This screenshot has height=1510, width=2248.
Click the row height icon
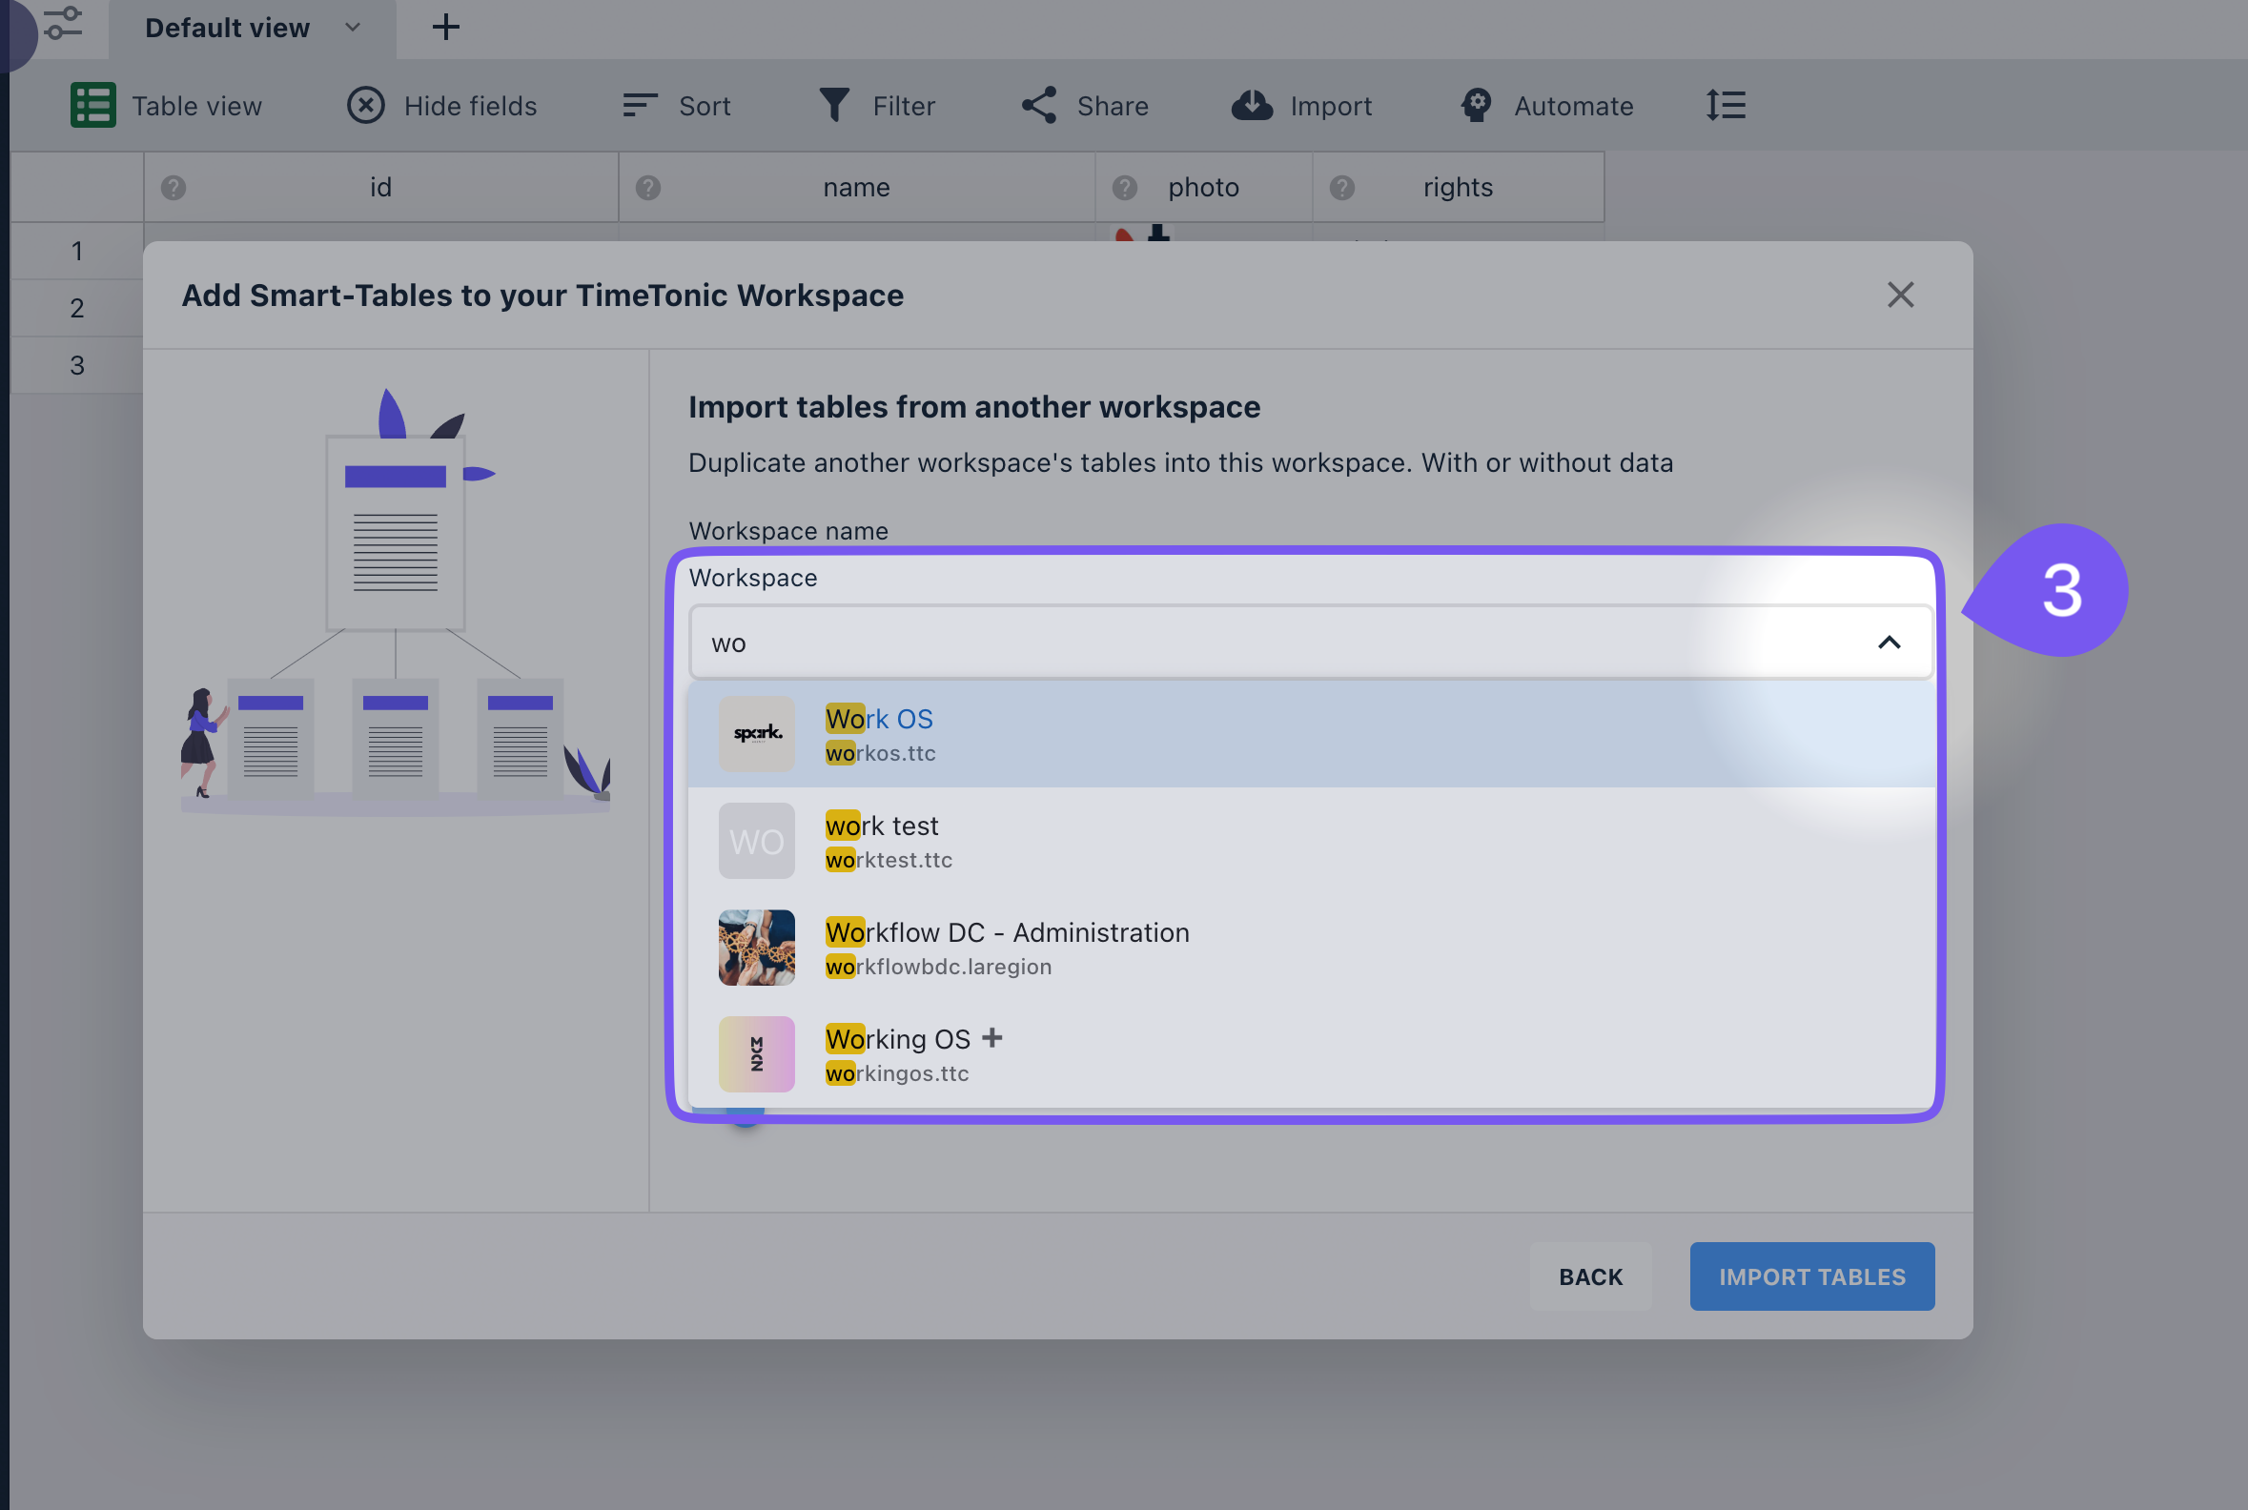pos(1725,105)
